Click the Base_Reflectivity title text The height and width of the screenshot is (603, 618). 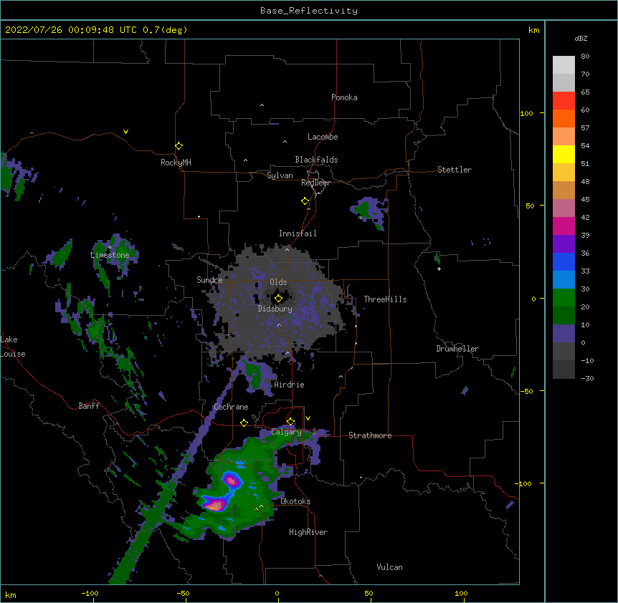(x=309, y=11)
